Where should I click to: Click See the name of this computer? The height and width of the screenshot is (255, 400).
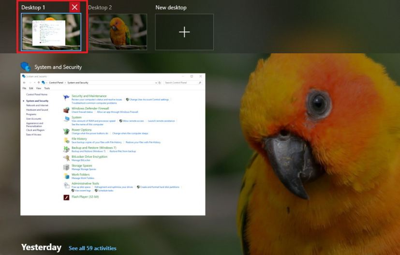[88, 124]
